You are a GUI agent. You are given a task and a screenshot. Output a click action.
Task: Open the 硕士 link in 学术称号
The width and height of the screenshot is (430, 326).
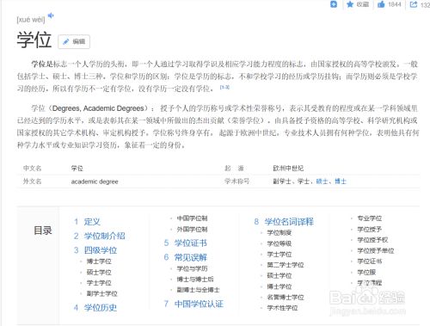pyautogui.click(x=322, y=181)
